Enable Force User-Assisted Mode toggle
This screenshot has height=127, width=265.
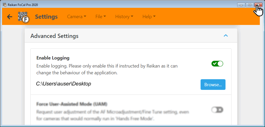[217, 110]
